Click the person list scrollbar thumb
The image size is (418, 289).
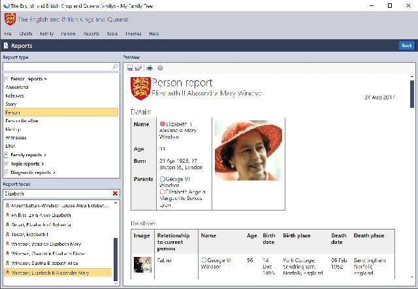click(x=116, y=260)
